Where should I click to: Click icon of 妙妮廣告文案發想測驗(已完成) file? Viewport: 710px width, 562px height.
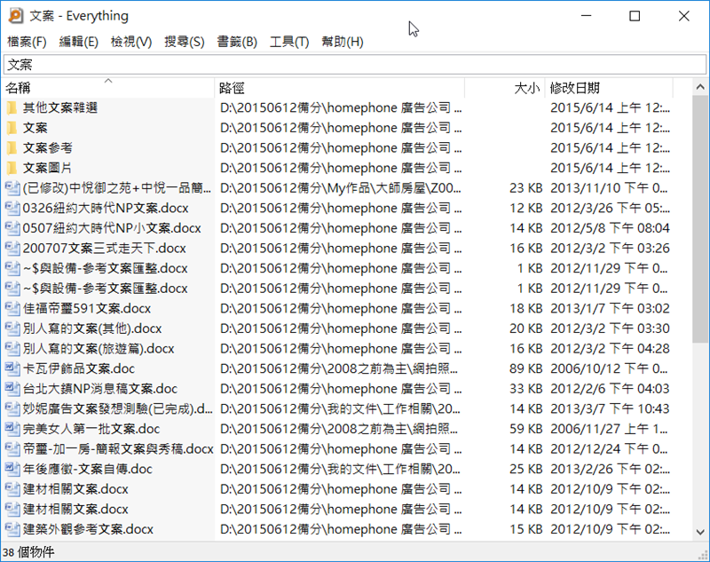[x=12, y=409]
